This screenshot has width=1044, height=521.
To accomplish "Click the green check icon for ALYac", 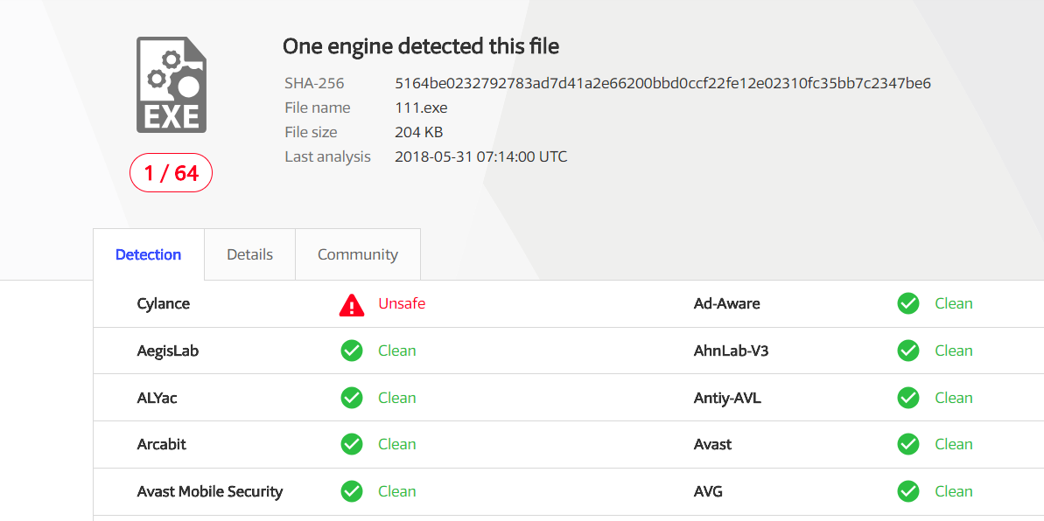I will (352, 398).
